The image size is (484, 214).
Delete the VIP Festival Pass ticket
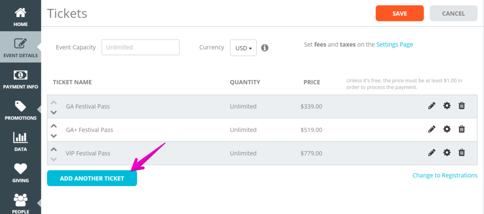(x=461, y=153)
